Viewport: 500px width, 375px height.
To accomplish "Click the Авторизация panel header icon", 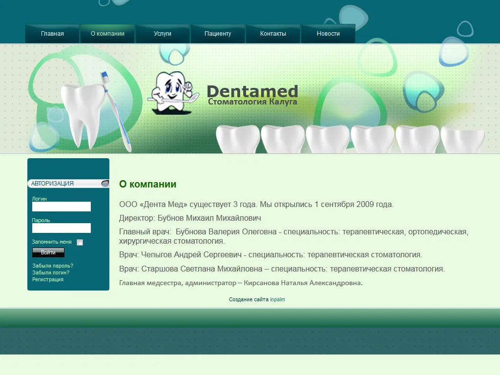I will pos(105,184).
